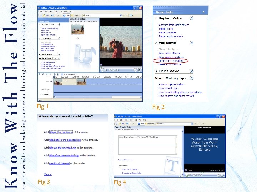Click Save Project icon in Fig 1 toolbar

coord(47,15)
